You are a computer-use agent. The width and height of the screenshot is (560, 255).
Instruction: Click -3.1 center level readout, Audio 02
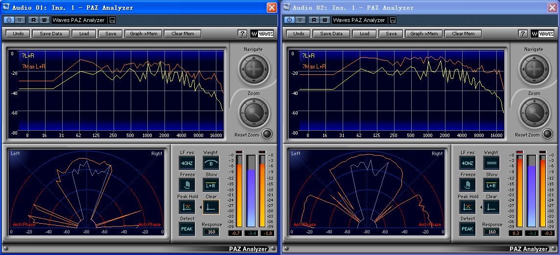coord(532,233)
